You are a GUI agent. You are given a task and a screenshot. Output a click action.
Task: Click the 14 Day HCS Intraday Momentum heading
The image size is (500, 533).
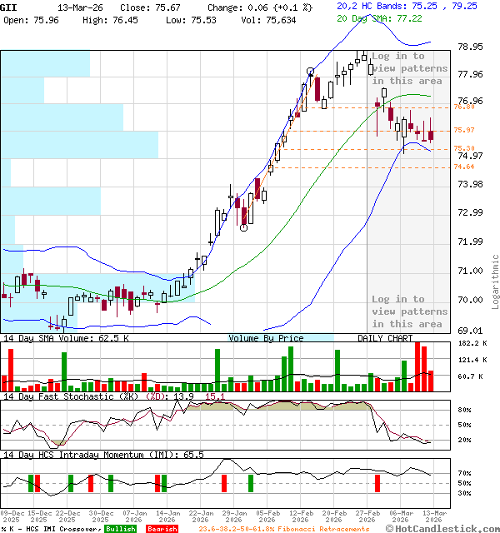point(104,455)
